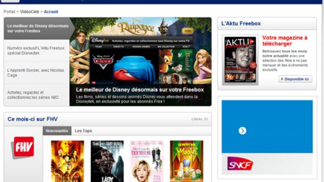Click MA COLLECTION in Disneytek banner

point(166,47)
